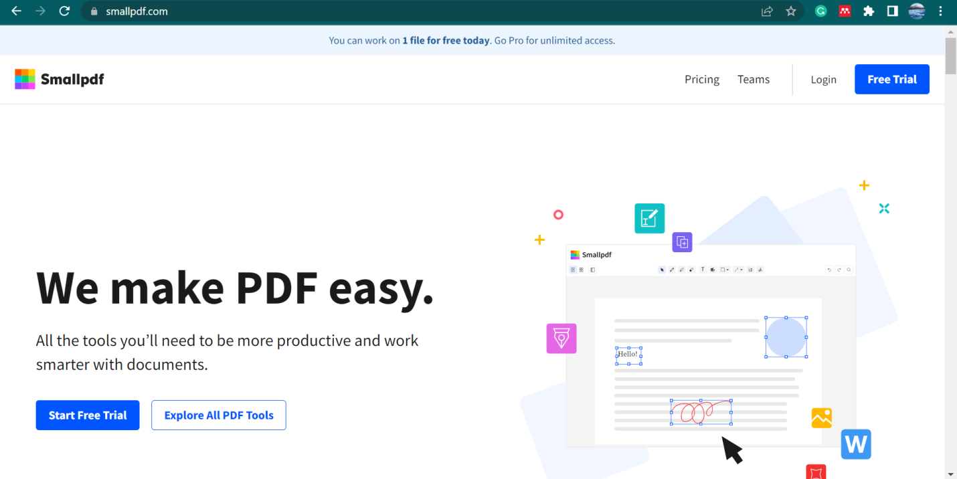Click the teal edit PDF icon
The image size is (957, 479).
tap(649, 218)
